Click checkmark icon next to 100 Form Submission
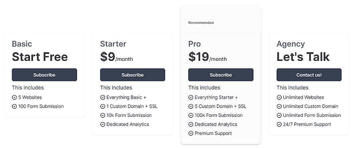The image size is (357, 148). point(14,106)
